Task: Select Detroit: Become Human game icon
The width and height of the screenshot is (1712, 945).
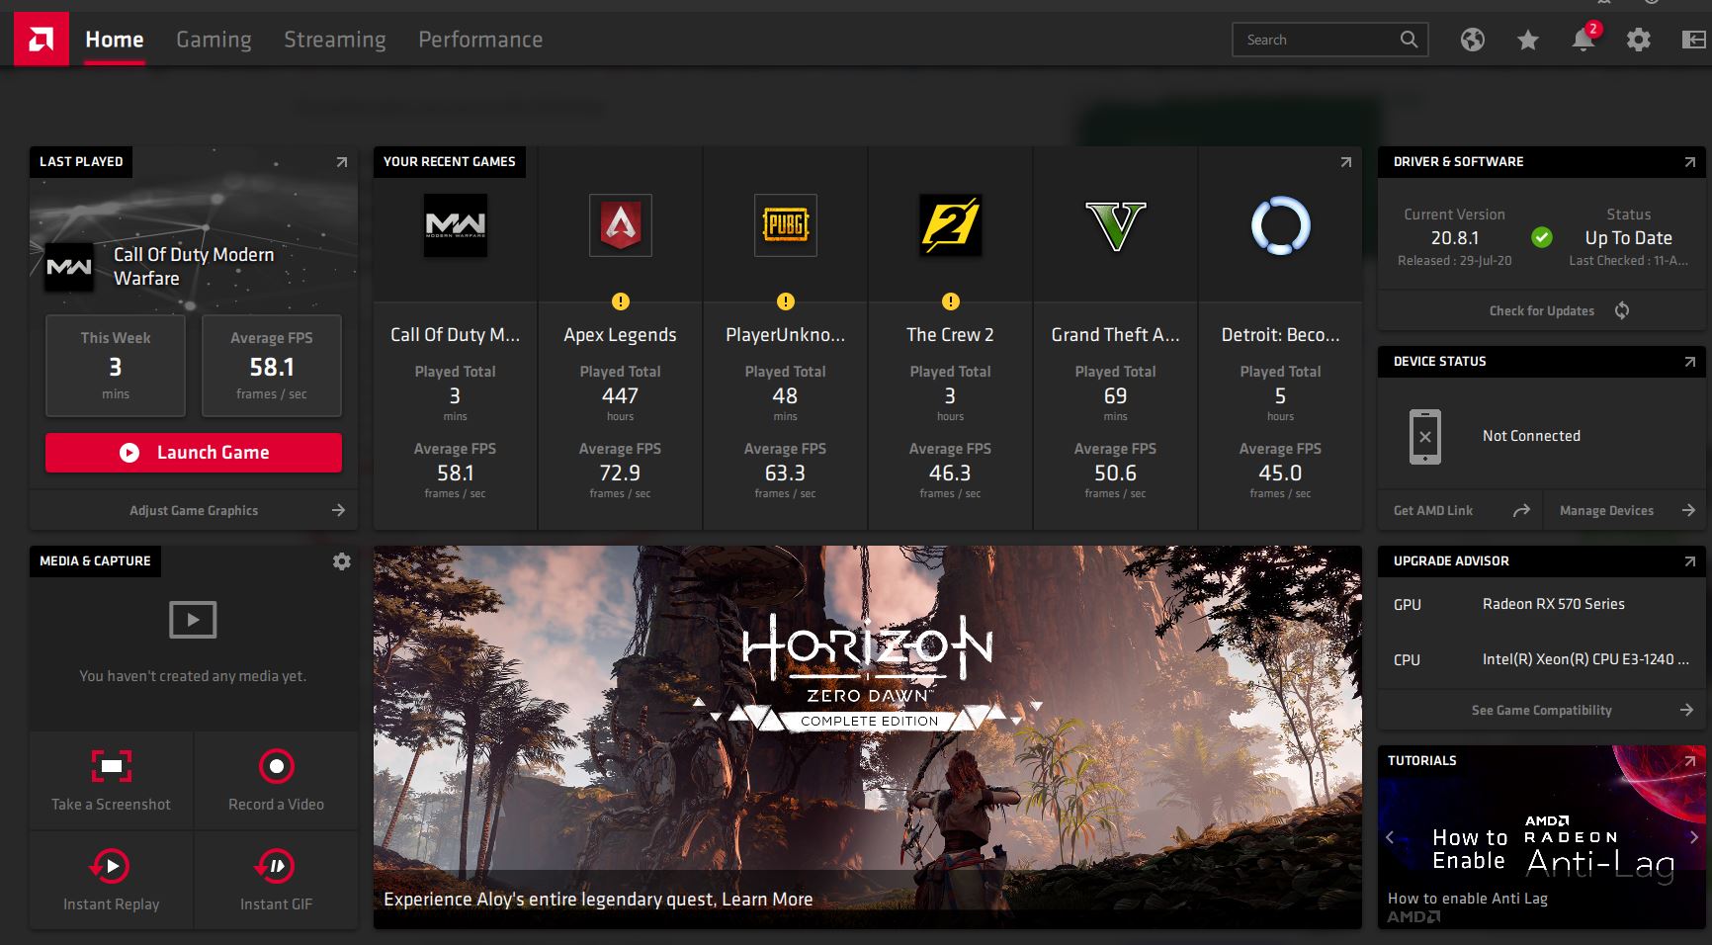Action: tap(1281, 225)
